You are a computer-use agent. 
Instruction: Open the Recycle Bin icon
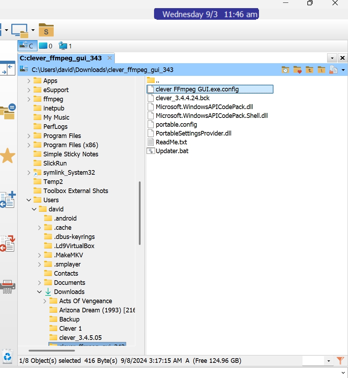(x=7, y=356)
